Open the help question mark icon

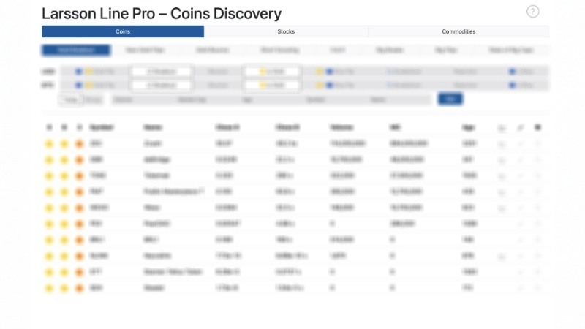coord(533,12)
